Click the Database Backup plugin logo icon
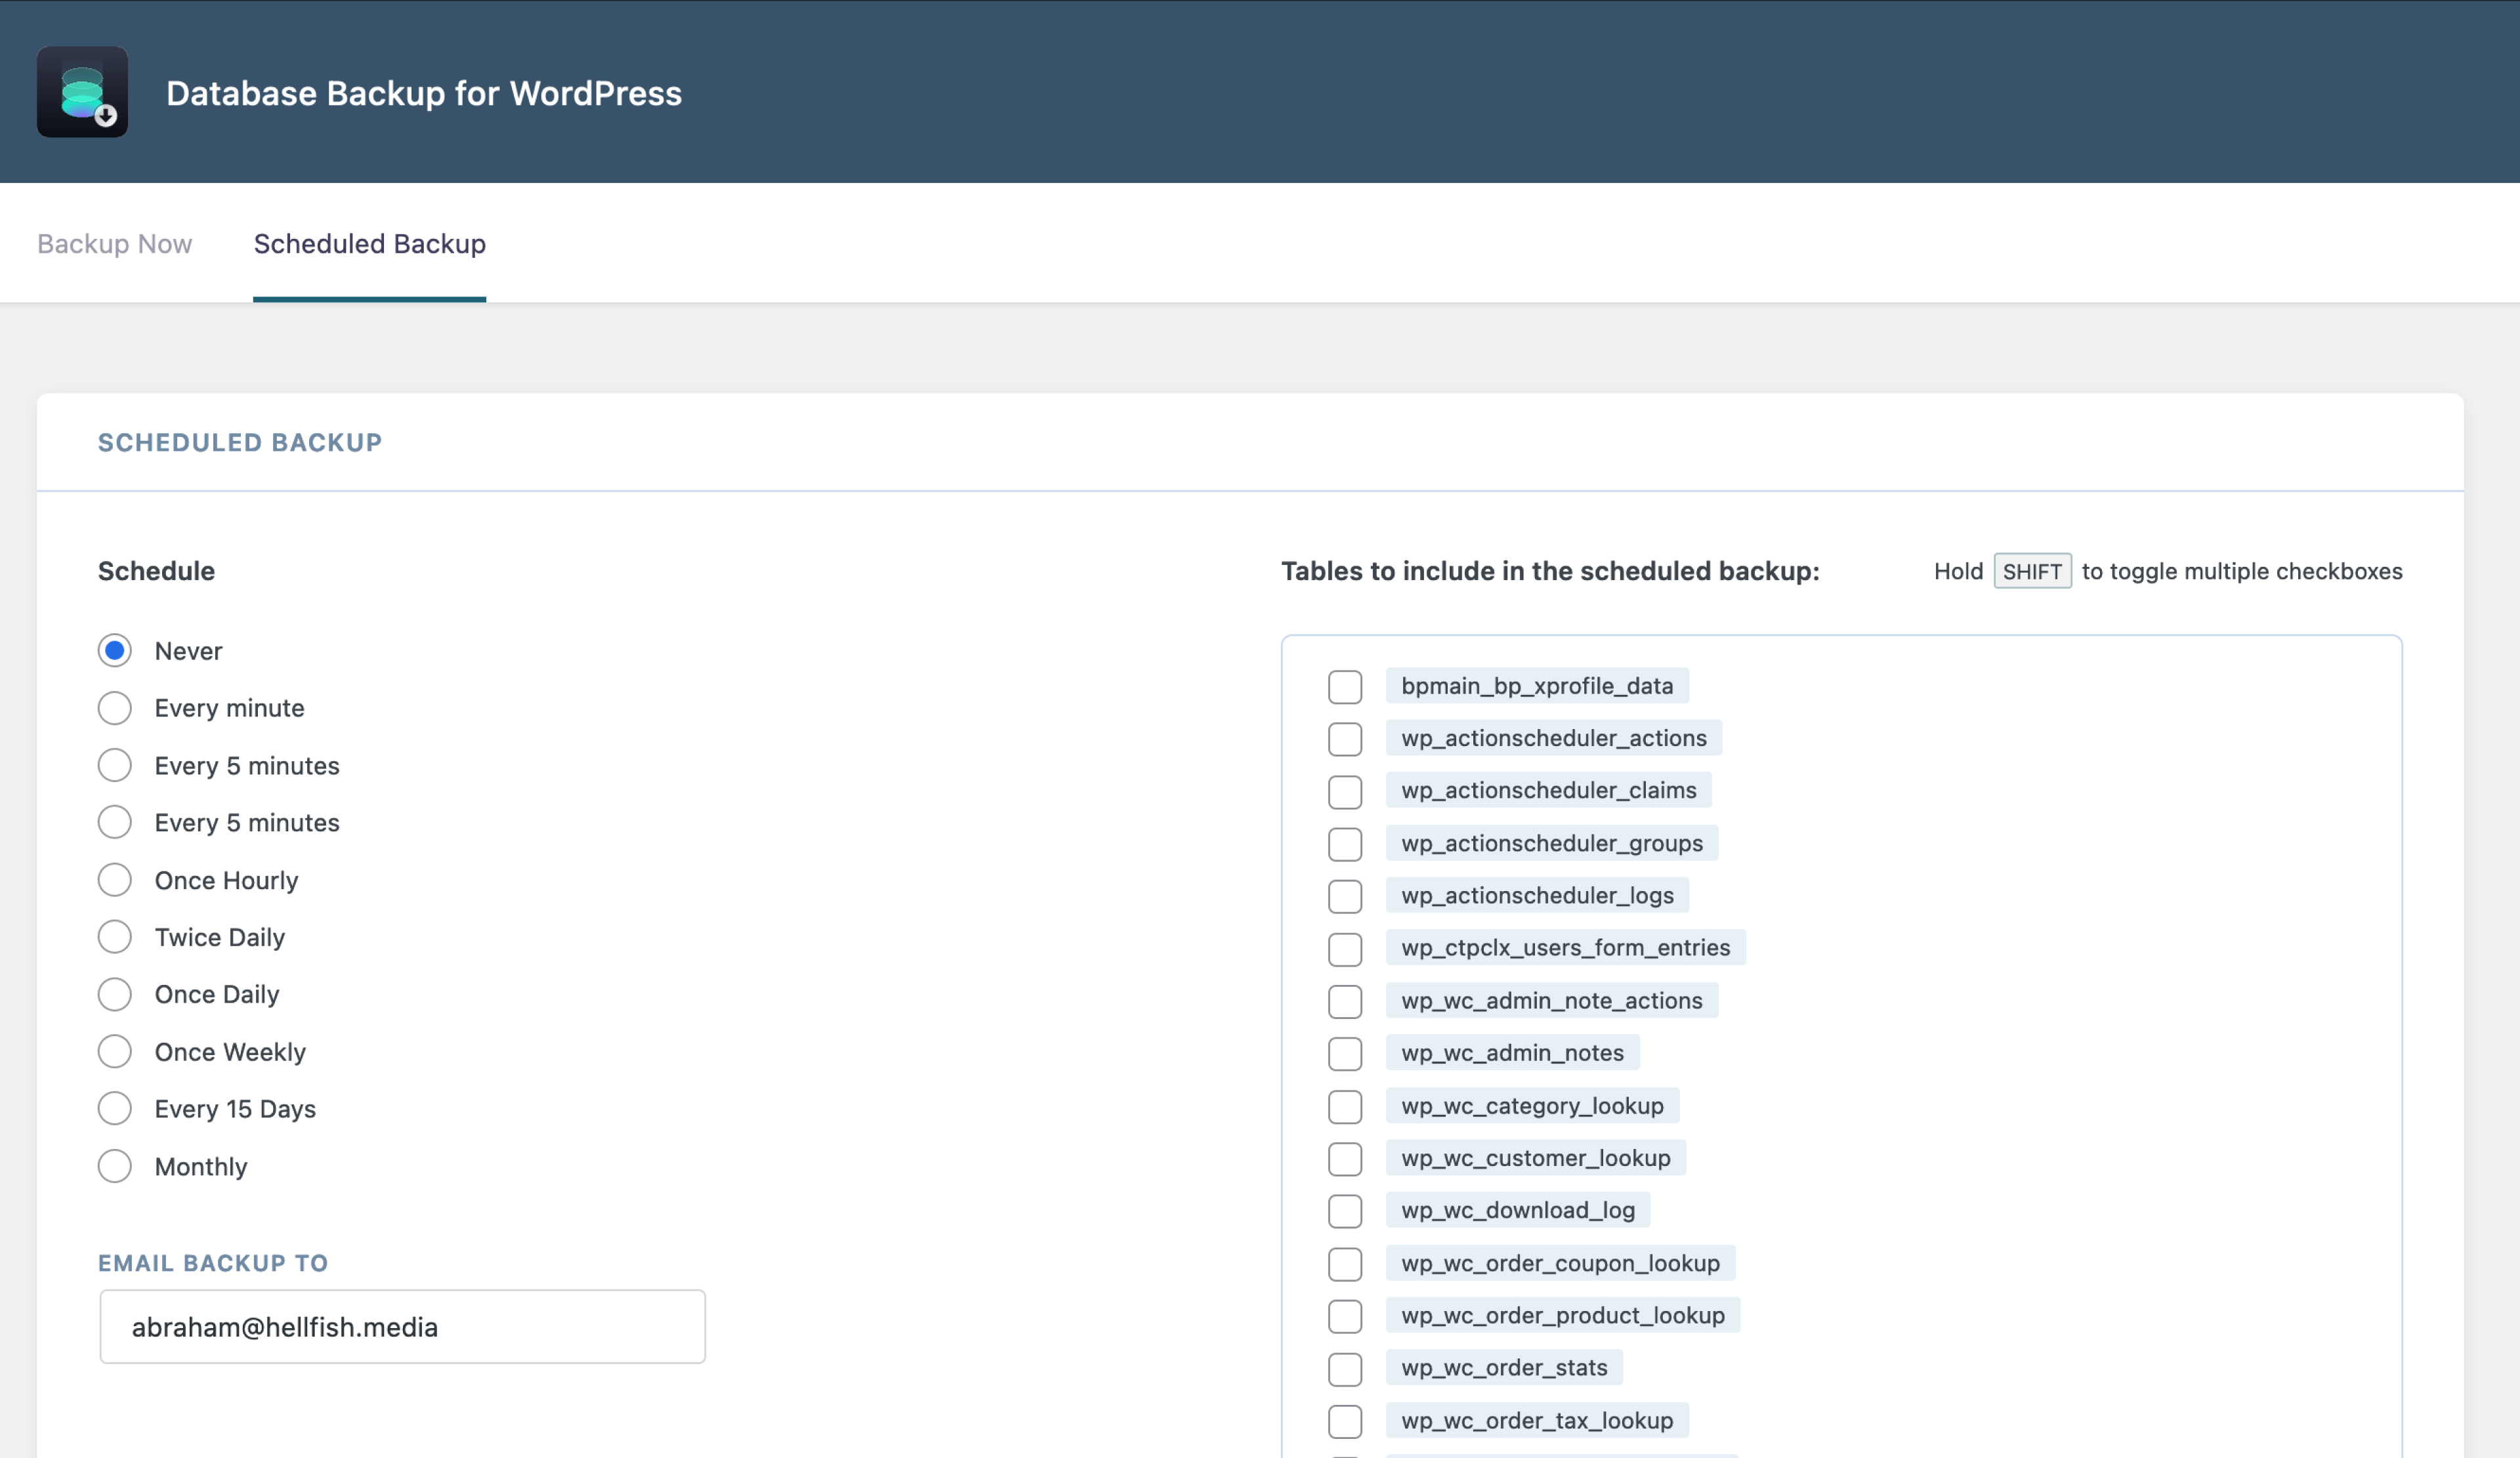 82,92
